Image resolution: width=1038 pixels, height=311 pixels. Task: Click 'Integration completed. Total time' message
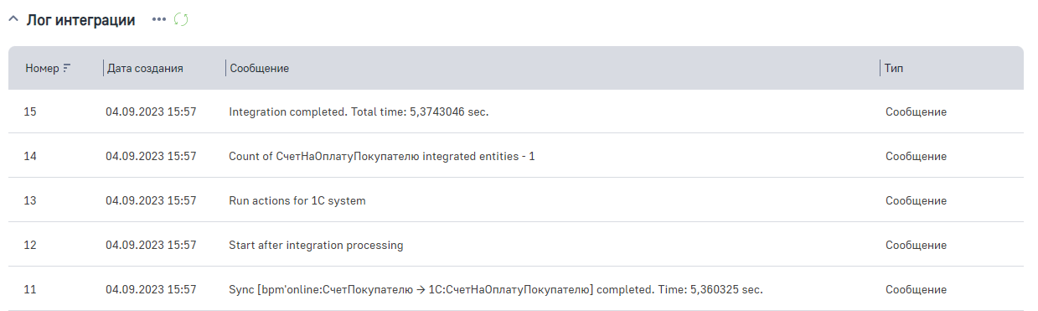(x=359, y=111)
